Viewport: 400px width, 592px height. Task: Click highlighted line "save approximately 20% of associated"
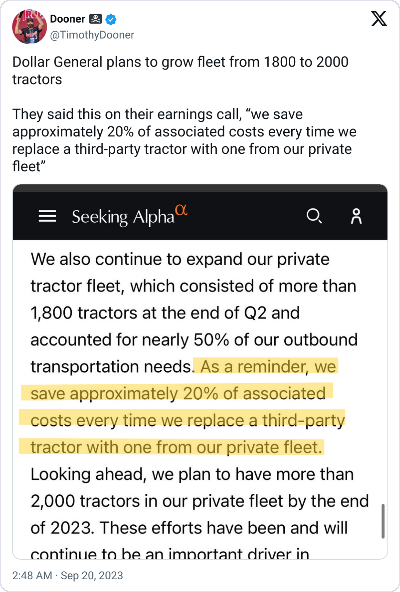pyautogui.click(x=178, y=393)
